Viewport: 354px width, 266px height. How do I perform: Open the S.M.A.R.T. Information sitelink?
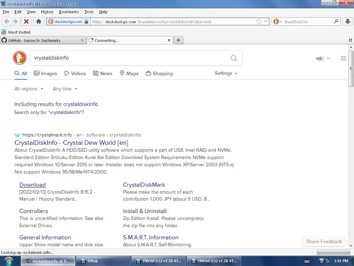tap(151, 237)
